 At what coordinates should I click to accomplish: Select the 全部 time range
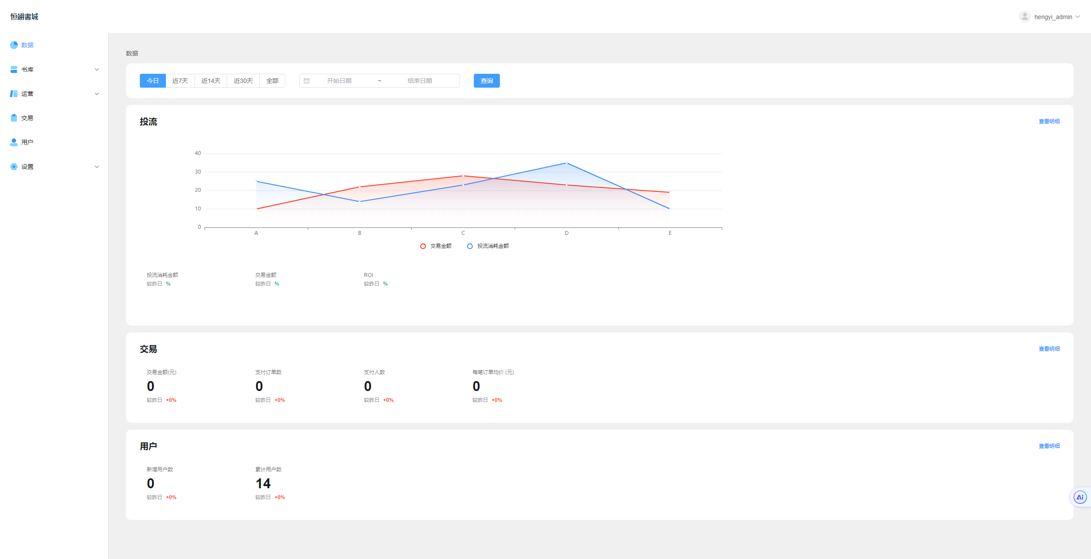272,81
